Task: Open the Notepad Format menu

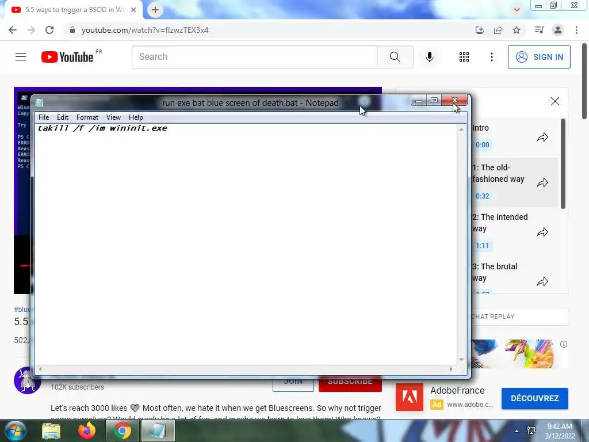Action: pos(87,117)
